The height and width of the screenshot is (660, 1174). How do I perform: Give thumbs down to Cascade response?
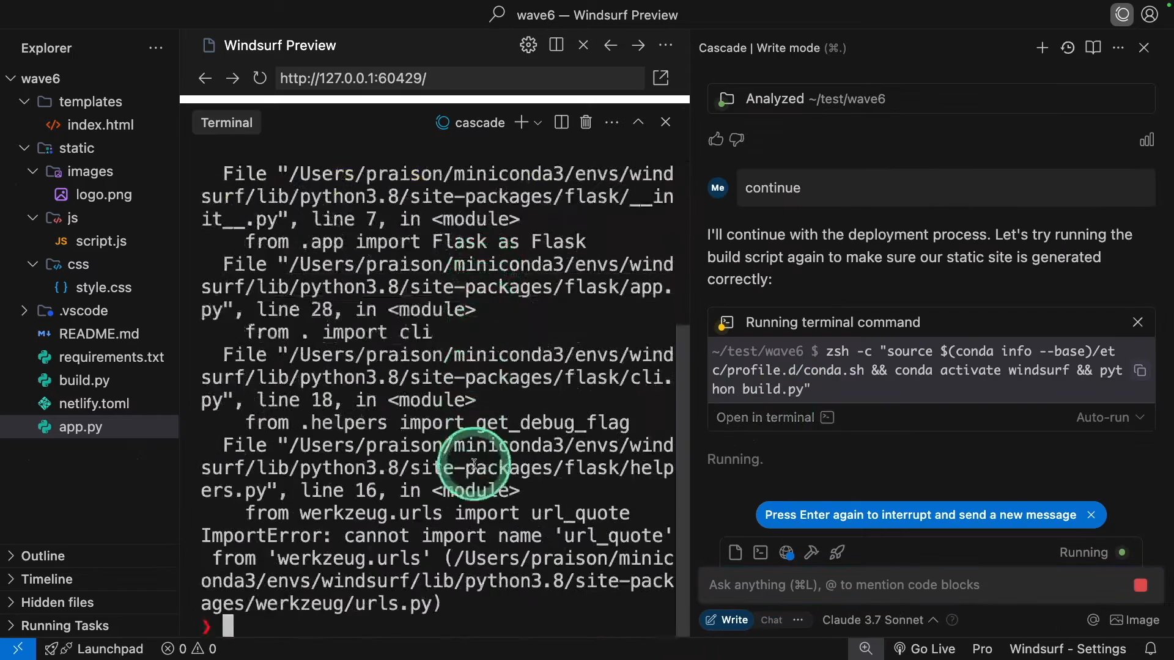tap(737, 139)
